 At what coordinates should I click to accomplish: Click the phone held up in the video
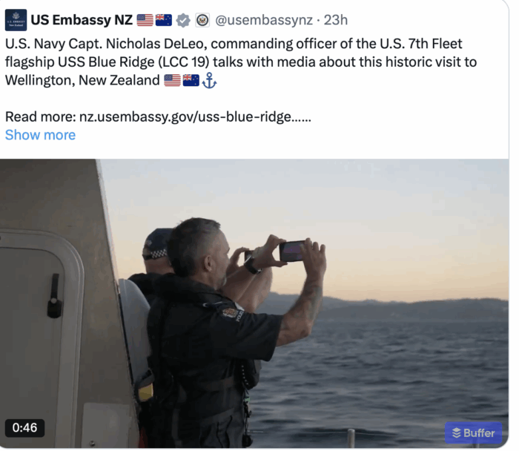(291, 251)
